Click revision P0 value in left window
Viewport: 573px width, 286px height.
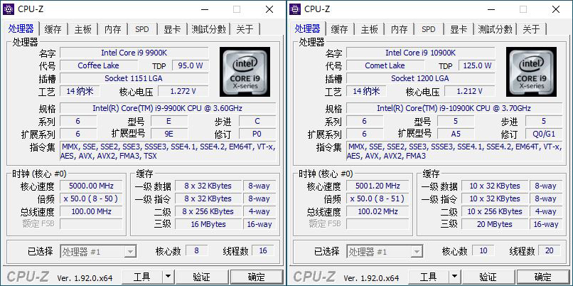(257, 134)
